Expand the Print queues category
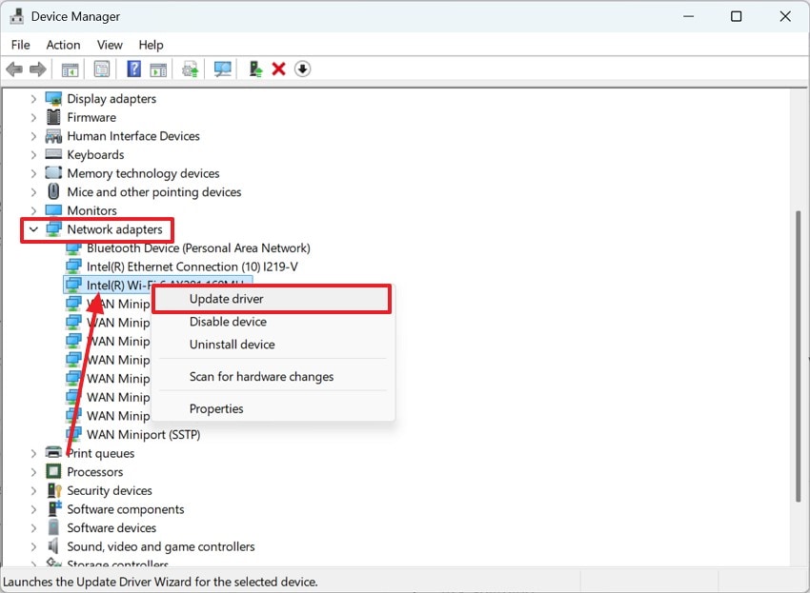 click(34, 453)
